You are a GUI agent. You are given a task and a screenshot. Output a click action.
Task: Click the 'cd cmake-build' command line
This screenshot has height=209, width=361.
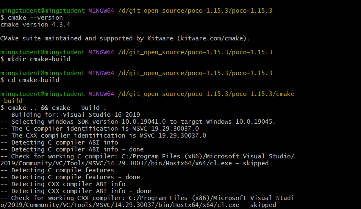30,80
